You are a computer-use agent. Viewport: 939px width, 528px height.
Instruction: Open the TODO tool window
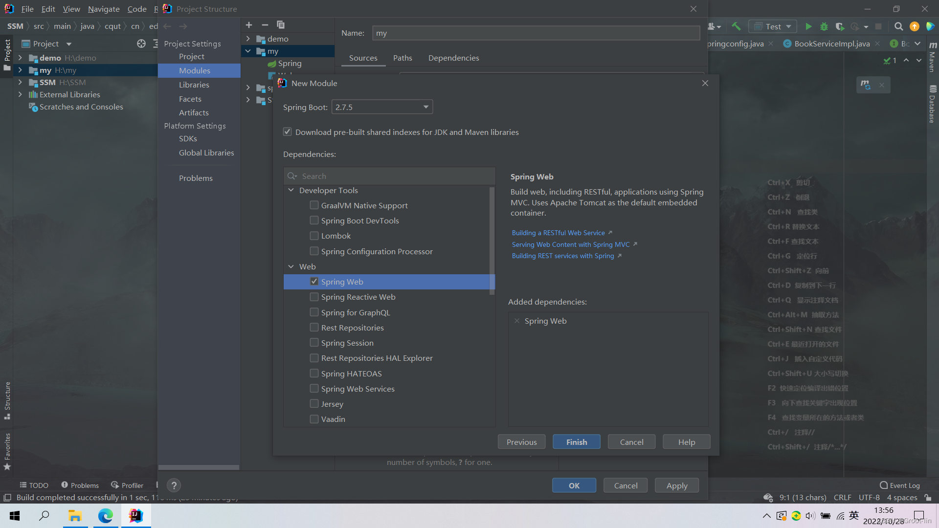pos(34,485)
